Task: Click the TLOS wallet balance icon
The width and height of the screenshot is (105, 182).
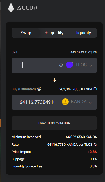Action: (x=95, y=52)
